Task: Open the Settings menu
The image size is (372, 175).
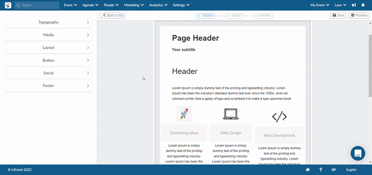Action: (x=181, y=5)
